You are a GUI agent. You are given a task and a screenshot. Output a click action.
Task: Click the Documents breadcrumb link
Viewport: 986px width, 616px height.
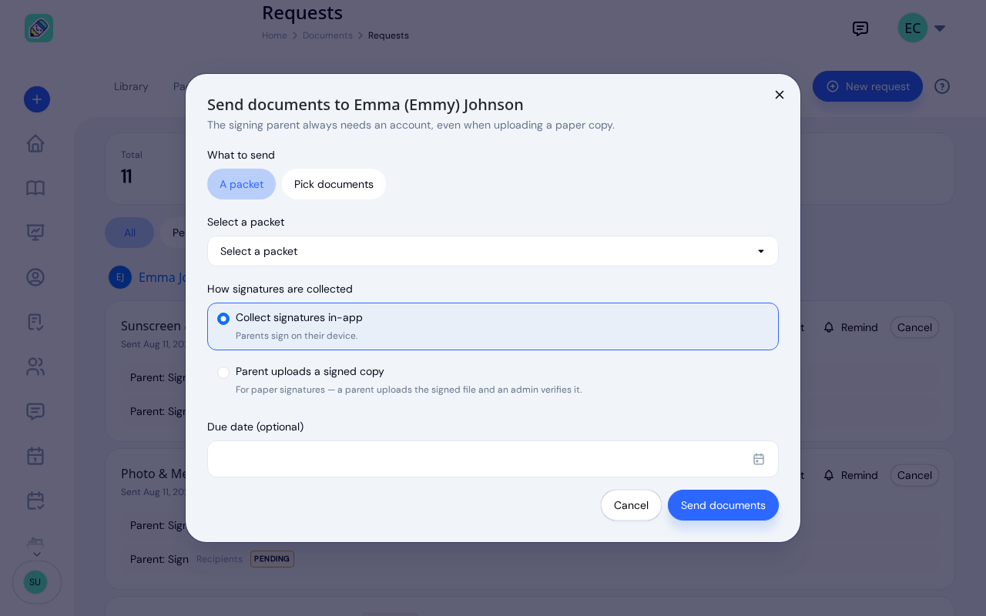click(327, 35)
